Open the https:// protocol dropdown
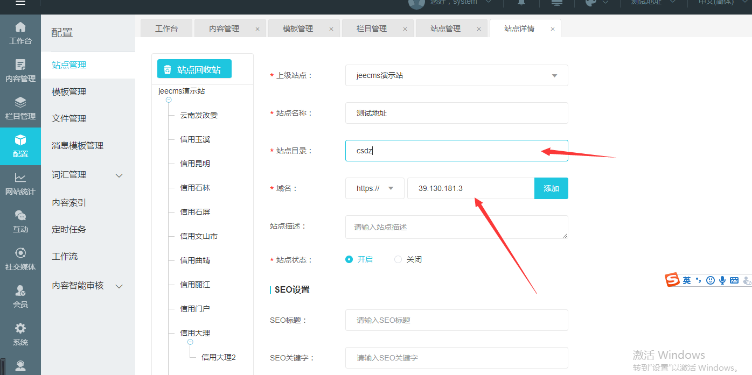 (374, 188)
